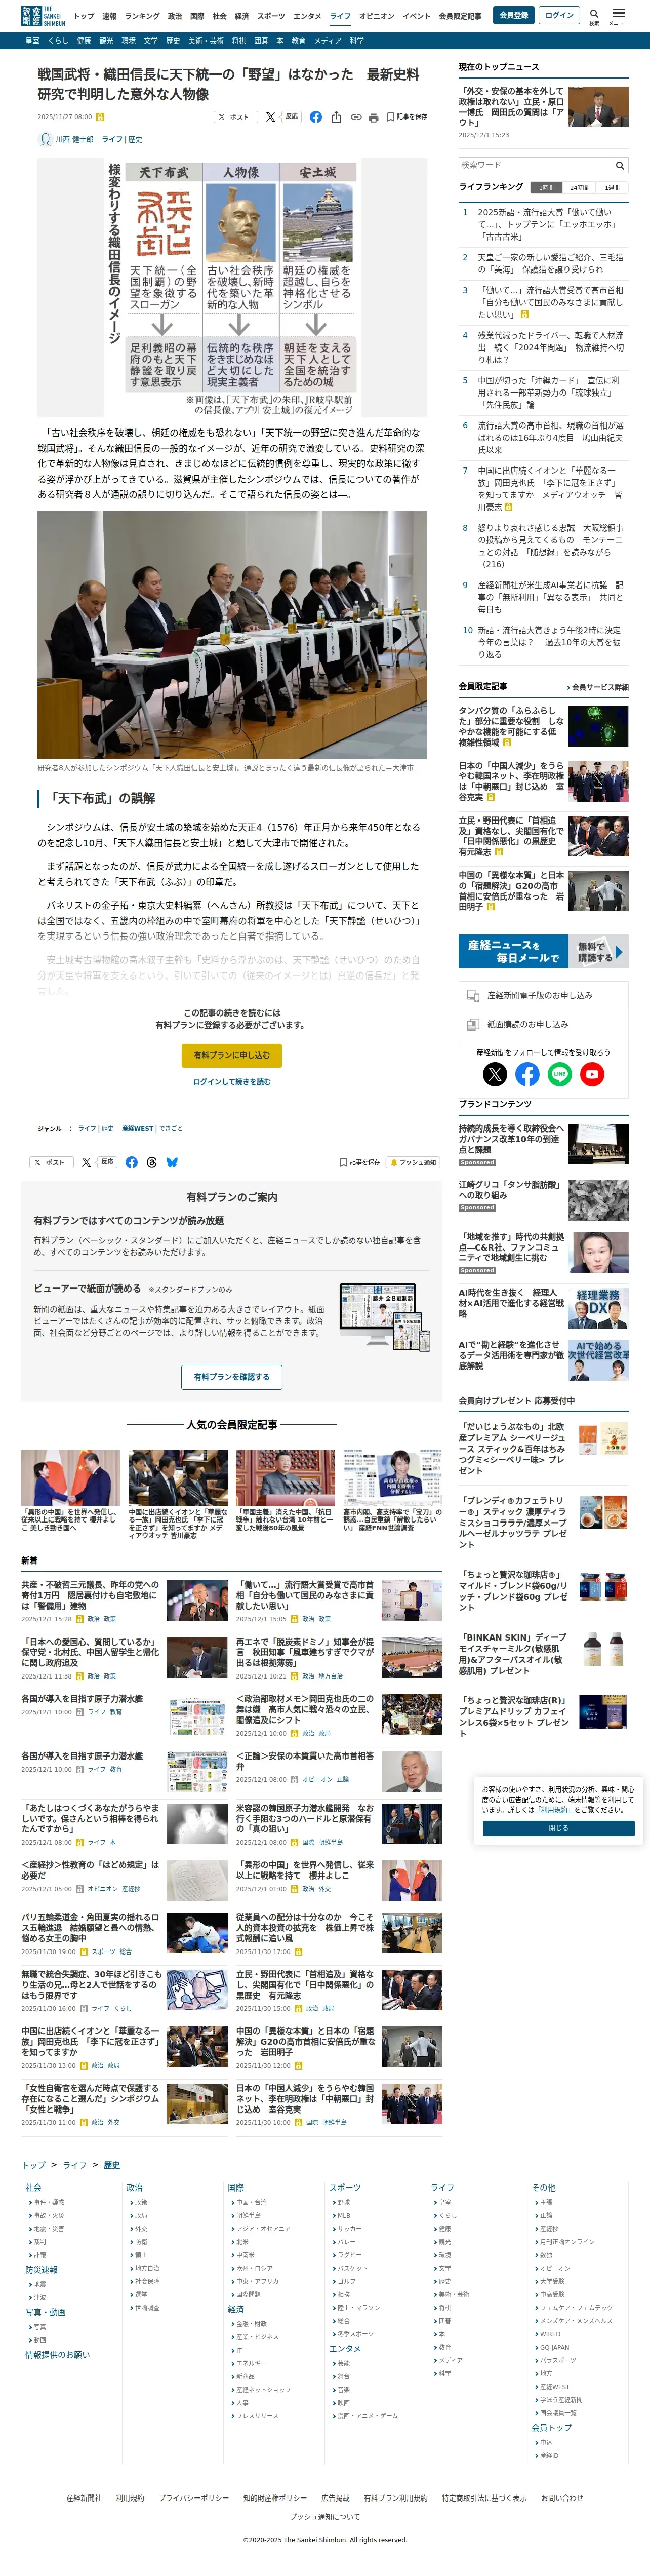
Task: Share on Facebook from bottom share bar
Action: point(131,1162)
